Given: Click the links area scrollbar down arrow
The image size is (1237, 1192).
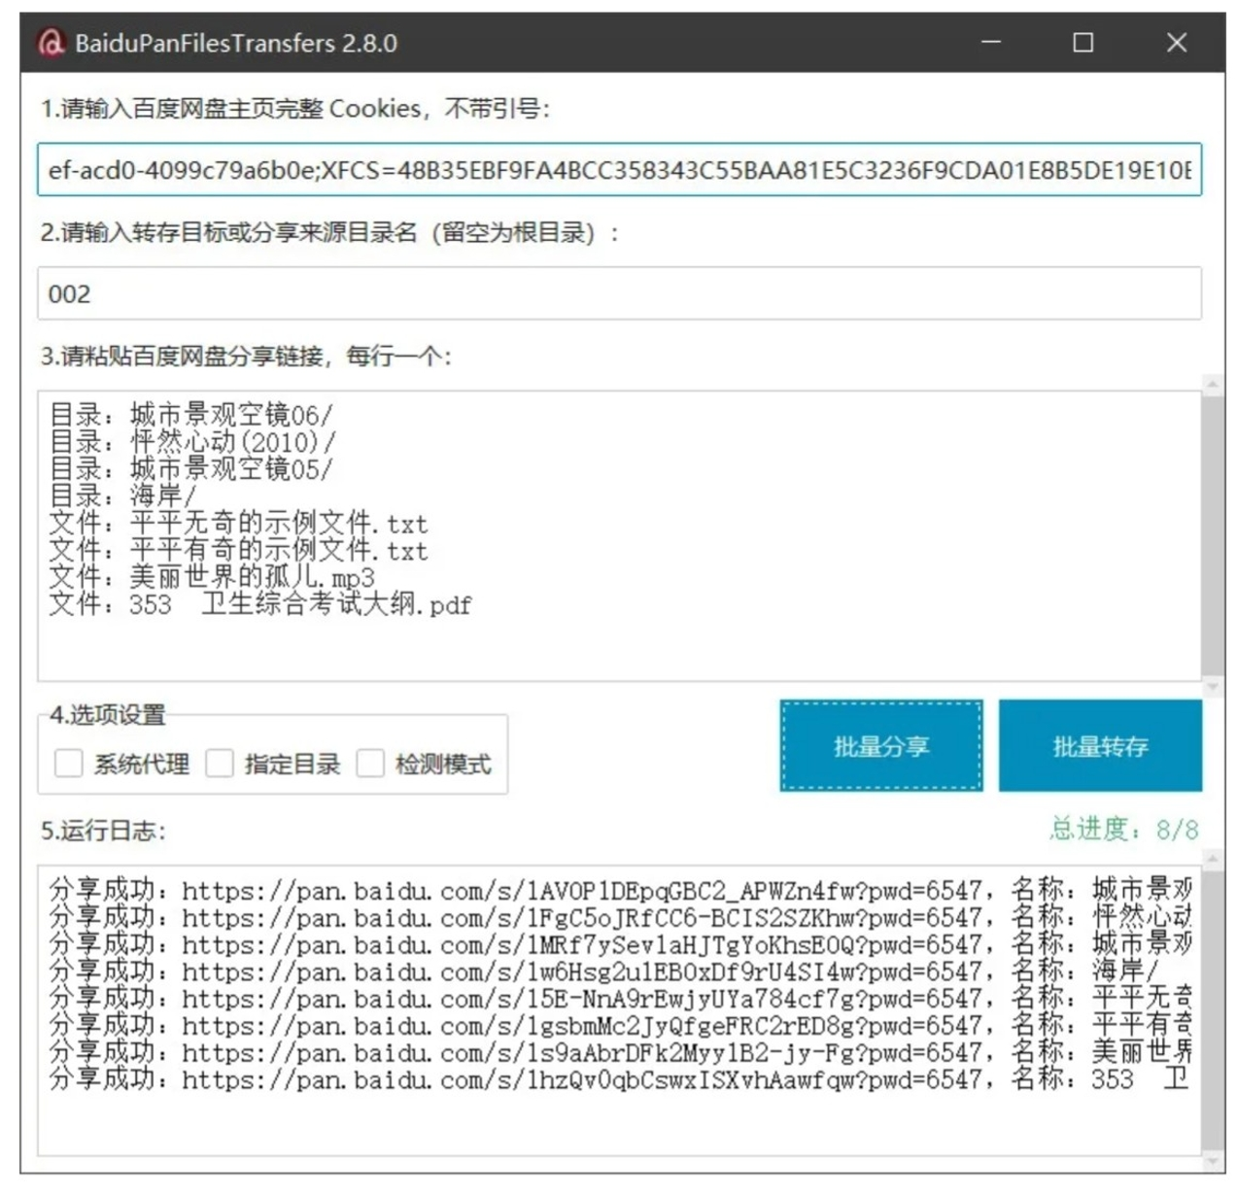Looking at the screenshot, I should tap(1213, 687).
